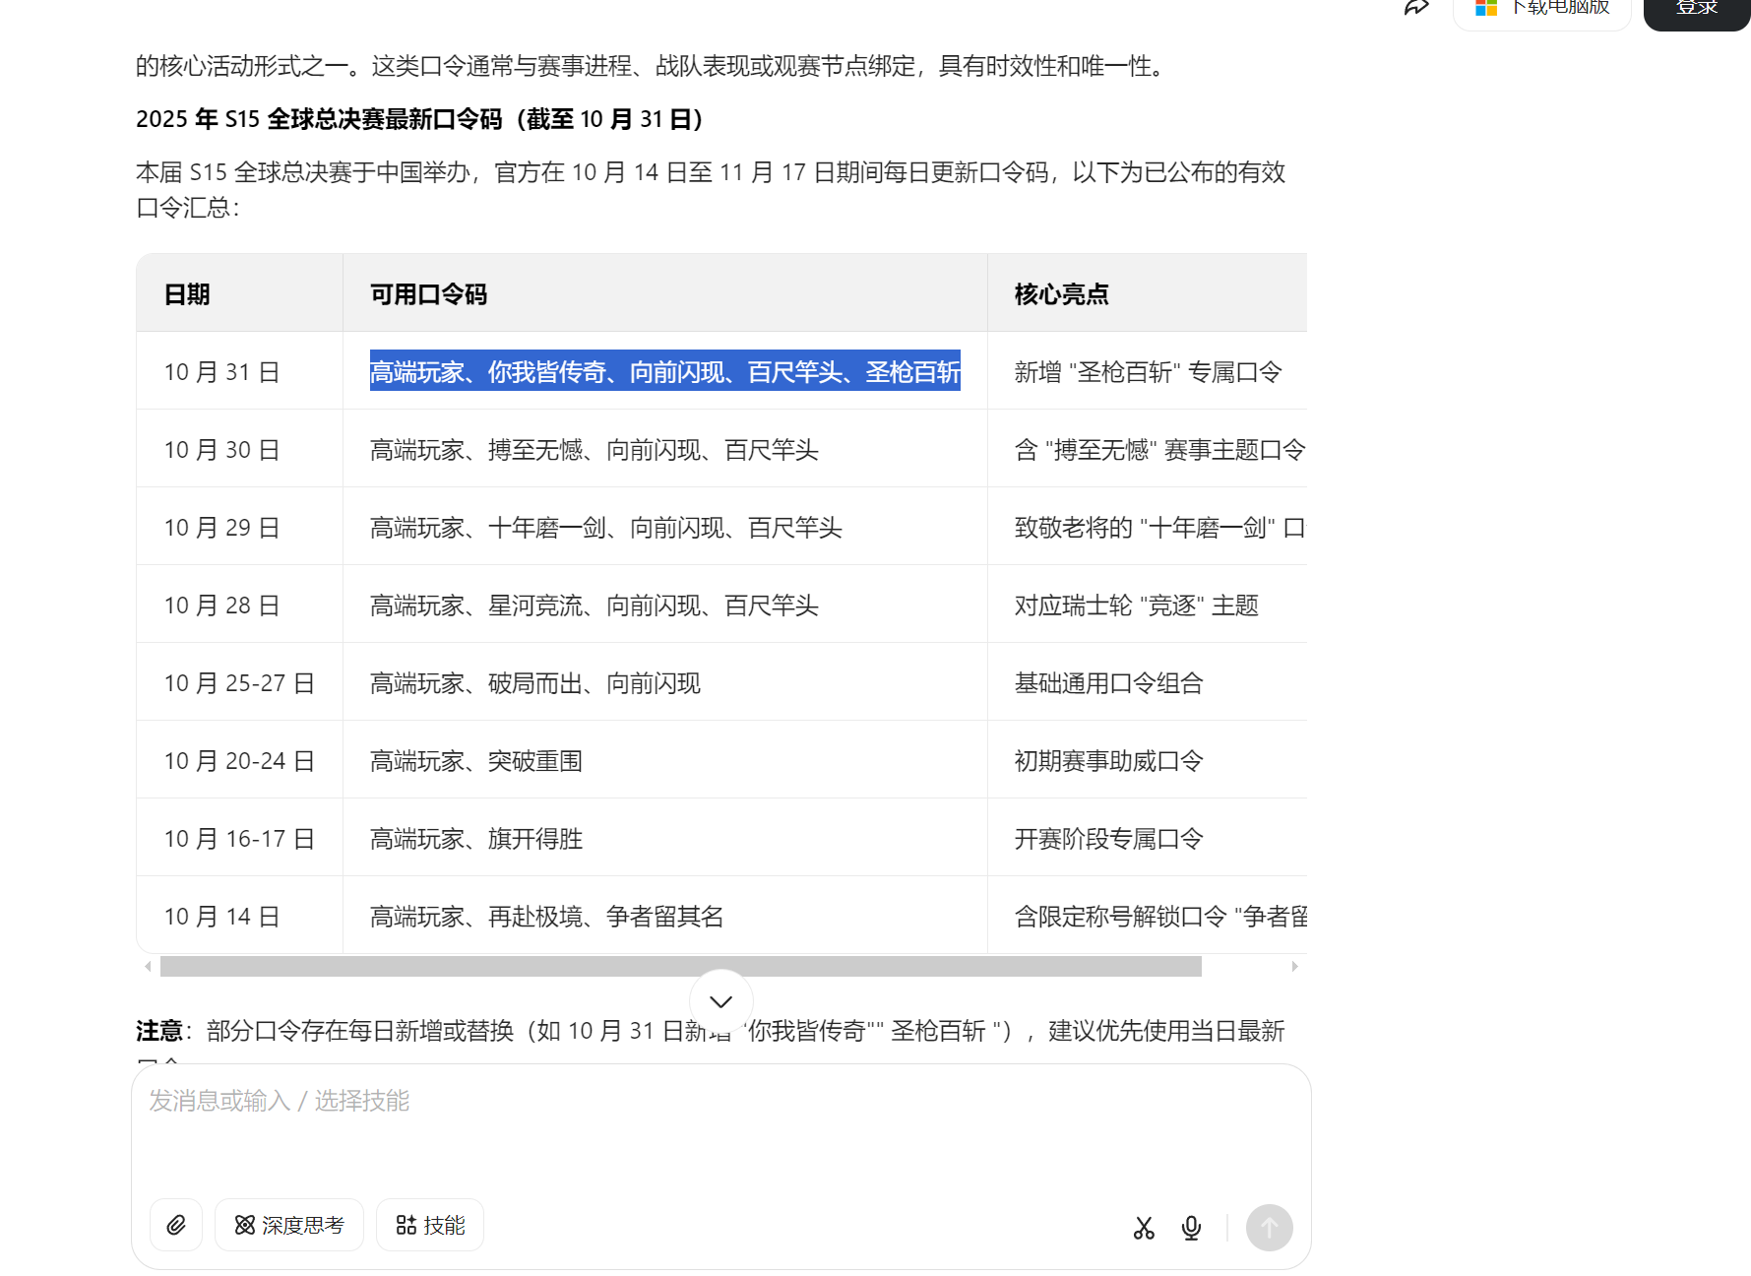The image size is (1751, 1276).
Task: Enable 深度思考 deep thinking mode
Action: pyautogui.click(x=288, y=1225)
